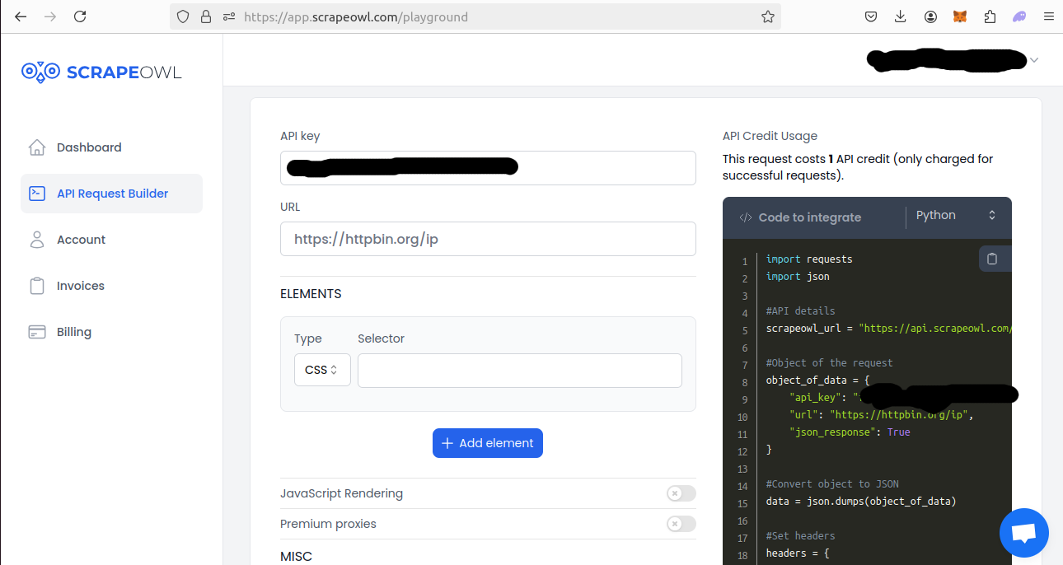
Task: Click the API Request Builder terminal icon
Action: pos(36,194)
